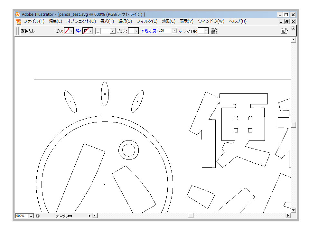Expand the fill color dropdown arrow
309x232 pixels.
[x=71, y=31]
